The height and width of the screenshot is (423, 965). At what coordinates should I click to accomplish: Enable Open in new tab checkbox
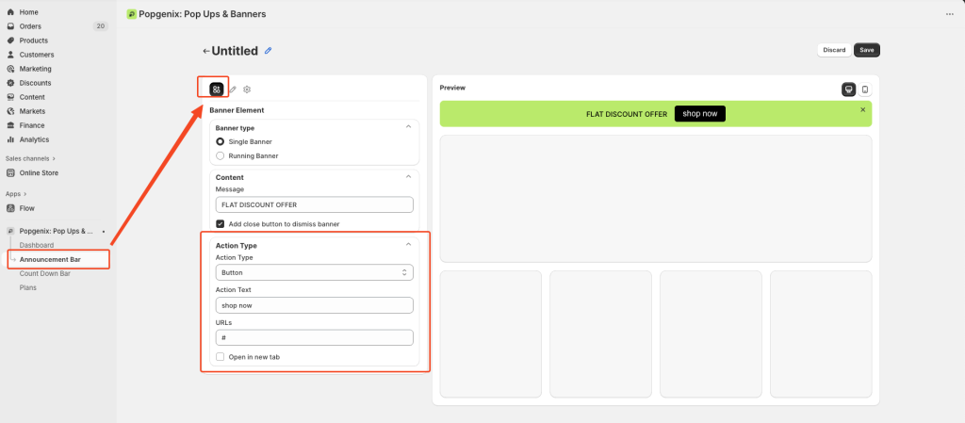click(220, 357)
